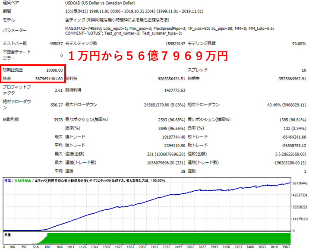The height and width of the screenshot is (250, 309).
Task: Click the expected payoff value 1427775.63
Action: (175, 90)
